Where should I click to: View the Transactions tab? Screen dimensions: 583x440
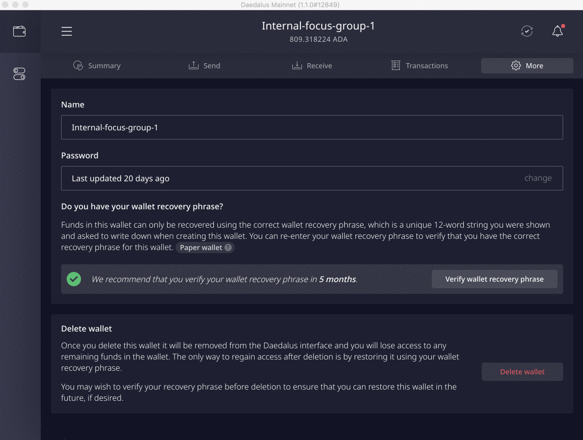coord(419,66)
